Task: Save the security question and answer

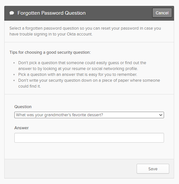Action: (153, 169)
